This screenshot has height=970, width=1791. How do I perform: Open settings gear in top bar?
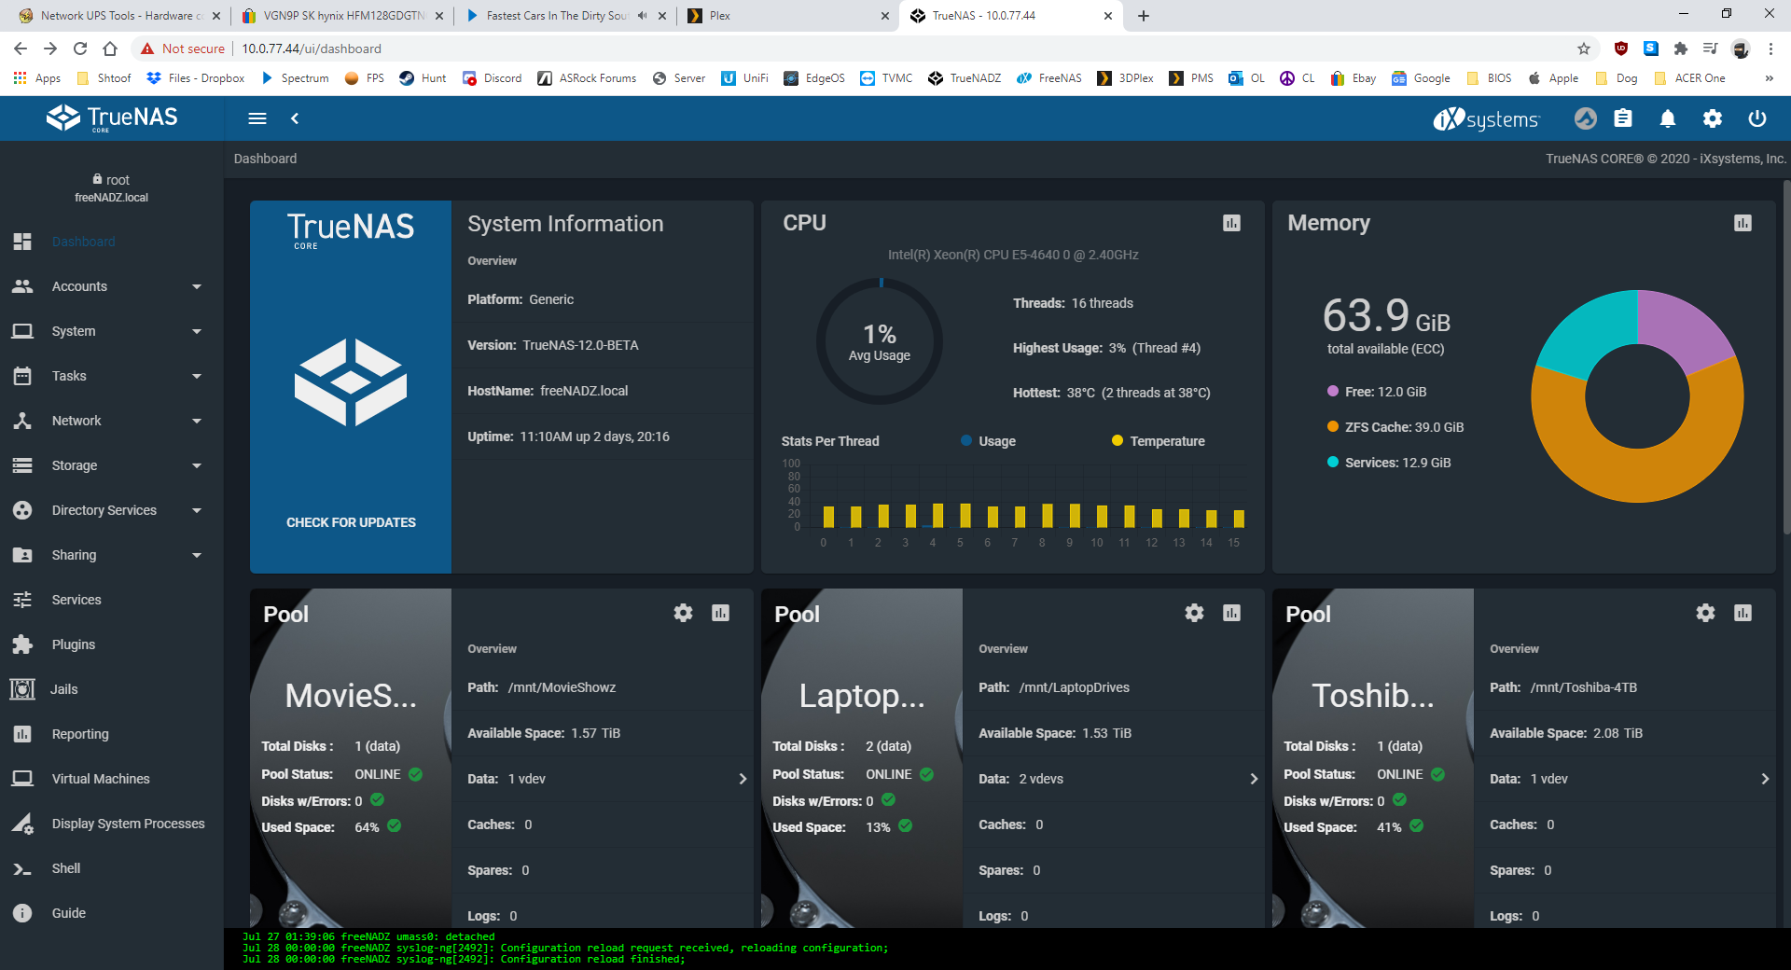click(x=1713, y=118)
